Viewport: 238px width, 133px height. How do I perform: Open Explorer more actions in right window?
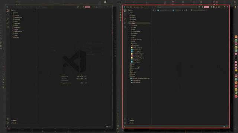coord(149,10)
